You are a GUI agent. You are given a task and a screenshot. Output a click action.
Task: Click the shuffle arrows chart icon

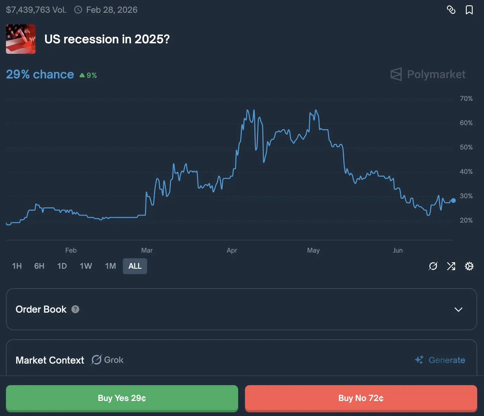click(451, 266)
